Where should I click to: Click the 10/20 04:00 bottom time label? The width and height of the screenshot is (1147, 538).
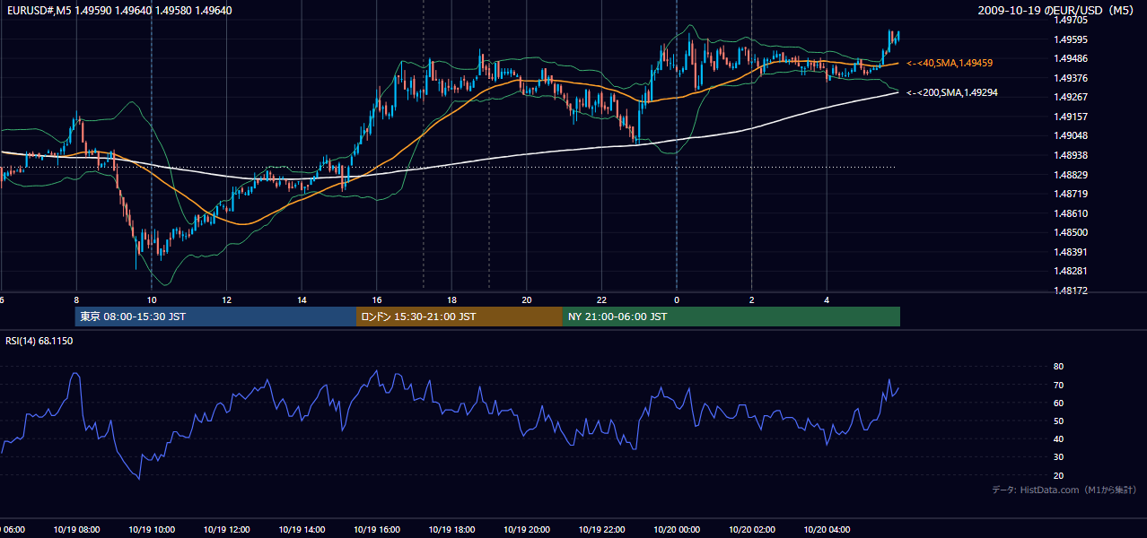(827, 529)
